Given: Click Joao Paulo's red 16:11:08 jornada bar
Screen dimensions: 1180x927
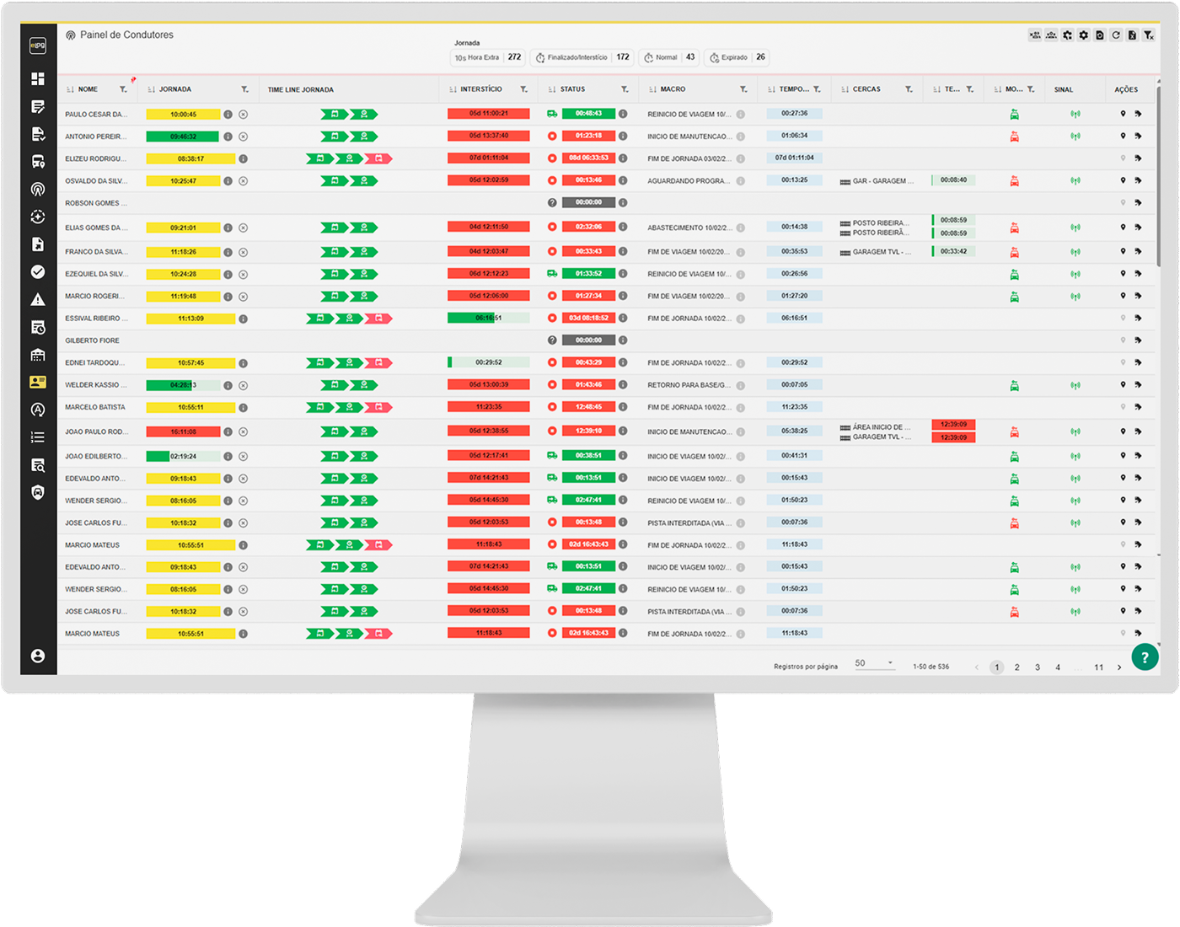Looking at the screenshot, I should (183, 432).
